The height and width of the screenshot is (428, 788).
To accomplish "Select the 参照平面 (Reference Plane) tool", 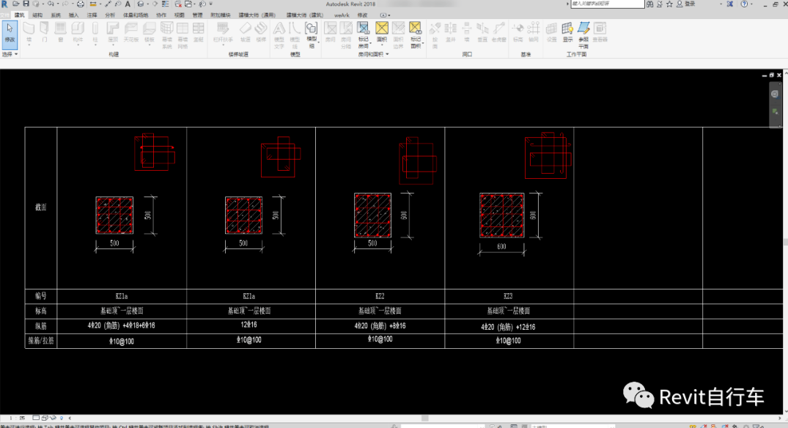I will click(583, 34).
